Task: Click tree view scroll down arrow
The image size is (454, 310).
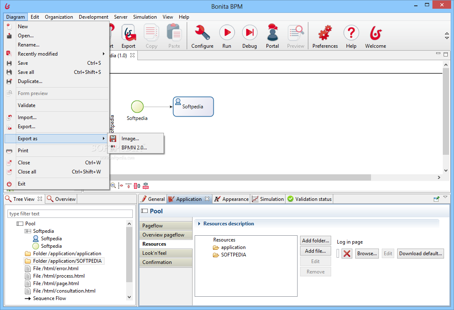Action: (129, 297)
